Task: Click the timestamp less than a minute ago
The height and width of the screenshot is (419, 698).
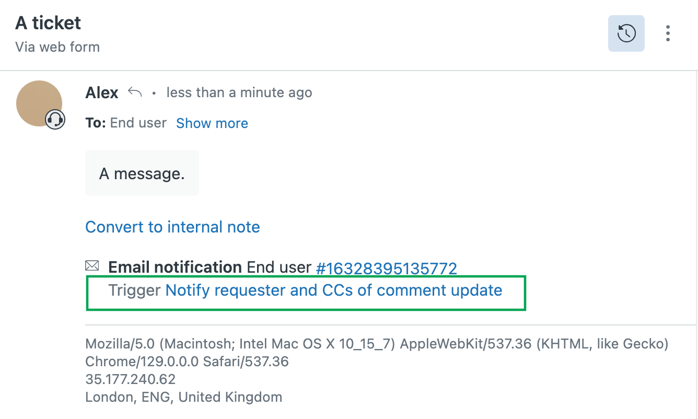Action: [239, 92]
